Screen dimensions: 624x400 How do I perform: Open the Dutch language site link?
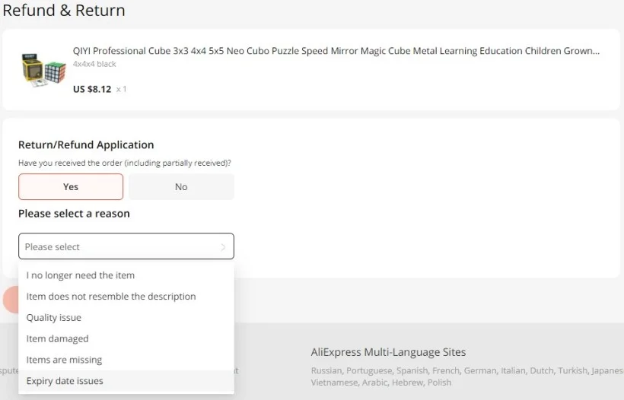(x=542, y=370)
